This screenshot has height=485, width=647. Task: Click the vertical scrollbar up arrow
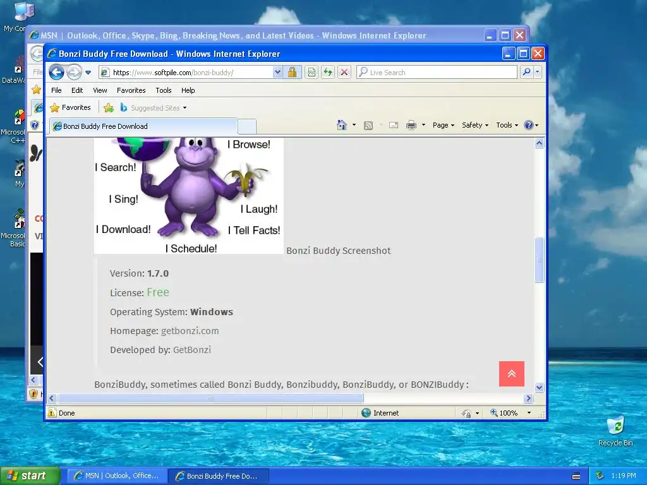pyautogui.click(x=539, y=143)
